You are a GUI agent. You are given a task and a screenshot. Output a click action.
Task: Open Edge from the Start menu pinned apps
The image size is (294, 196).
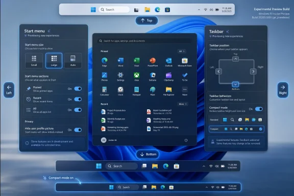[x=105, y=62]
